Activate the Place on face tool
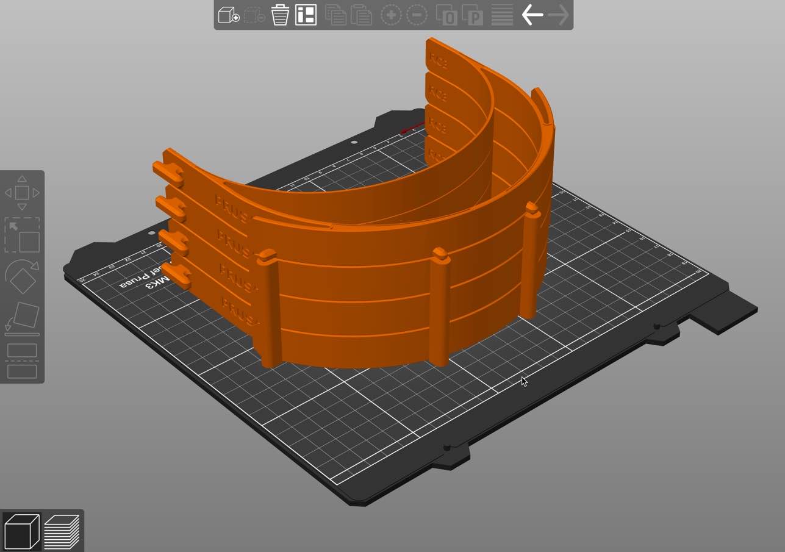The width and height of the screenshot is (785, 552). (22, 319)
